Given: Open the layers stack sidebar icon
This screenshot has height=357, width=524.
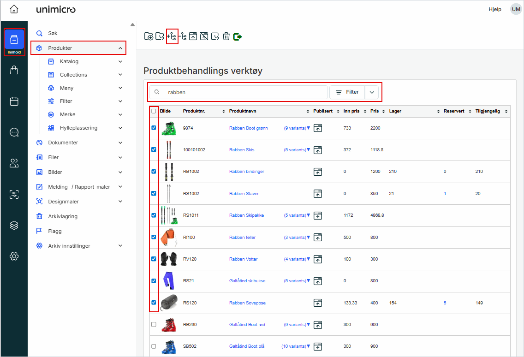Looking at the screenshot, I should click(x=14, y=225).
